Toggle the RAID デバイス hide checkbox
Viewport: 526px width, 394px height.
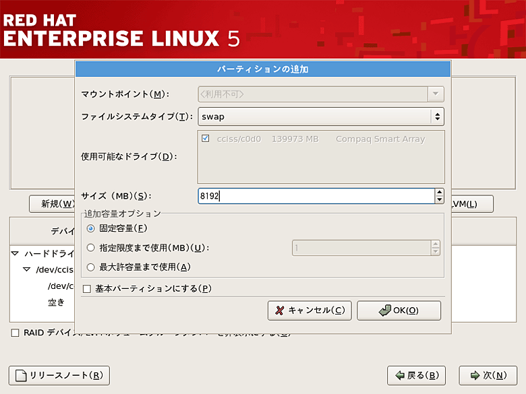coord(15,333)
